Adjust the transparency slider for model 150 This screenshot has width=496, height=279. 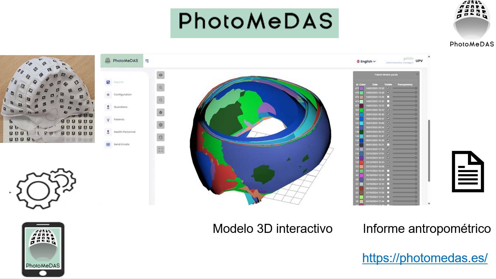(x=405, y=123)
